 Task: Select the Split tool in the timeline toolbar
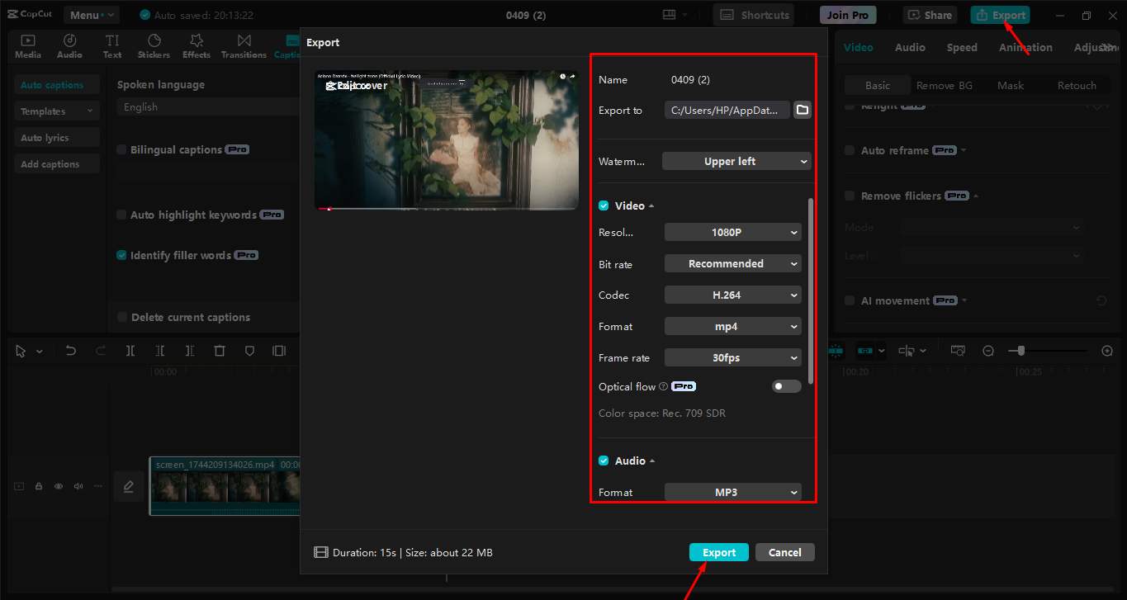click(x=130, y=351)
